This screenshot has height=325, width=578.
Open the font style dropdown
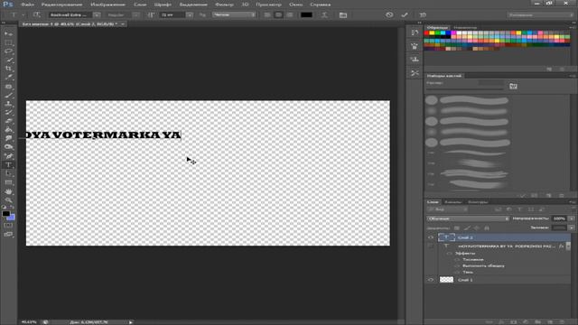click(x=136, y=15)
